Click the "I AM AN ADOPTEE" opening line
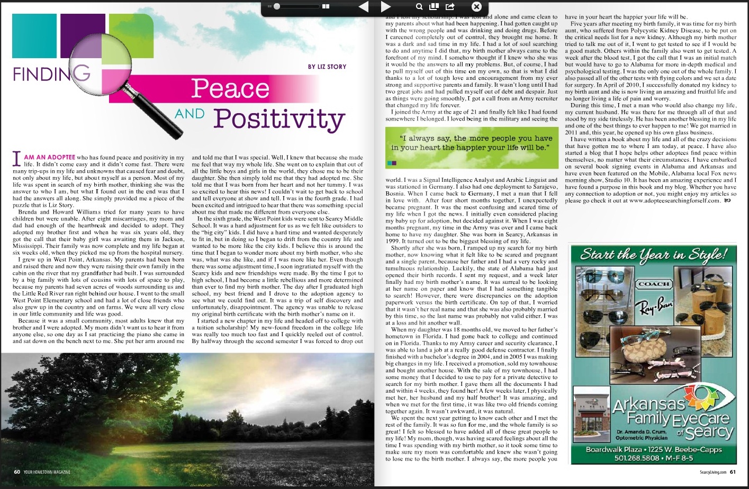 43,158
